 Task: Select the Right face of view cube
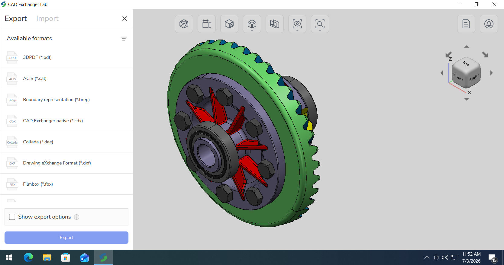click(474, 78)
